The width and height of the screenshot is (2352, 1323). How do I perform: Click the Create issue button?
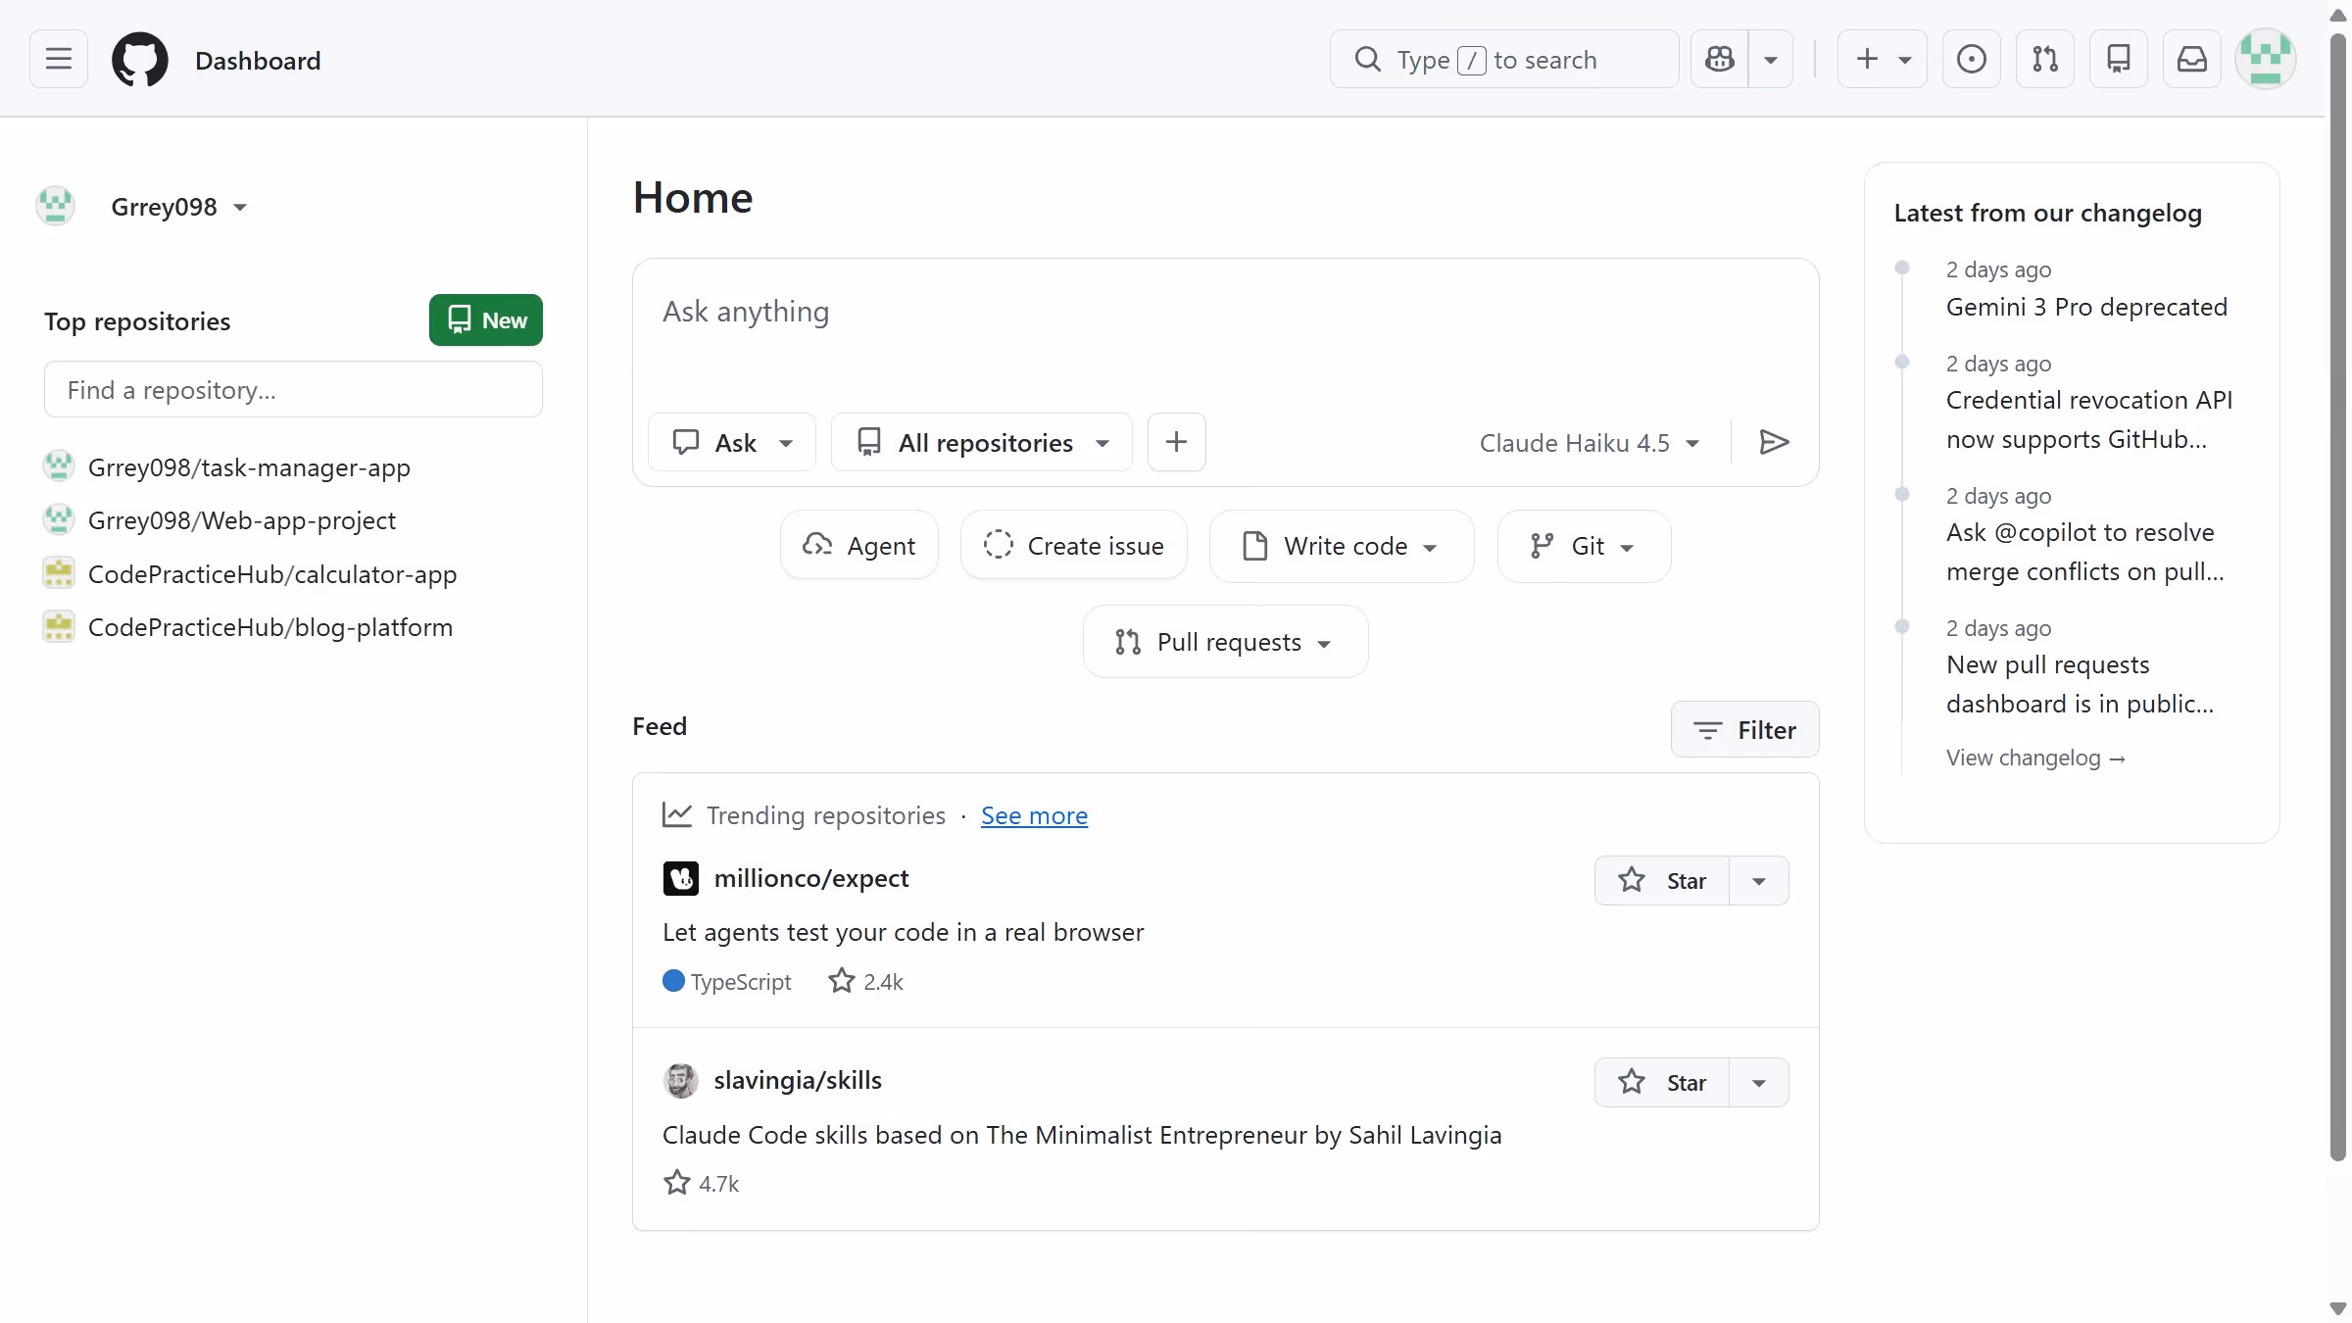coord(1074,546)
